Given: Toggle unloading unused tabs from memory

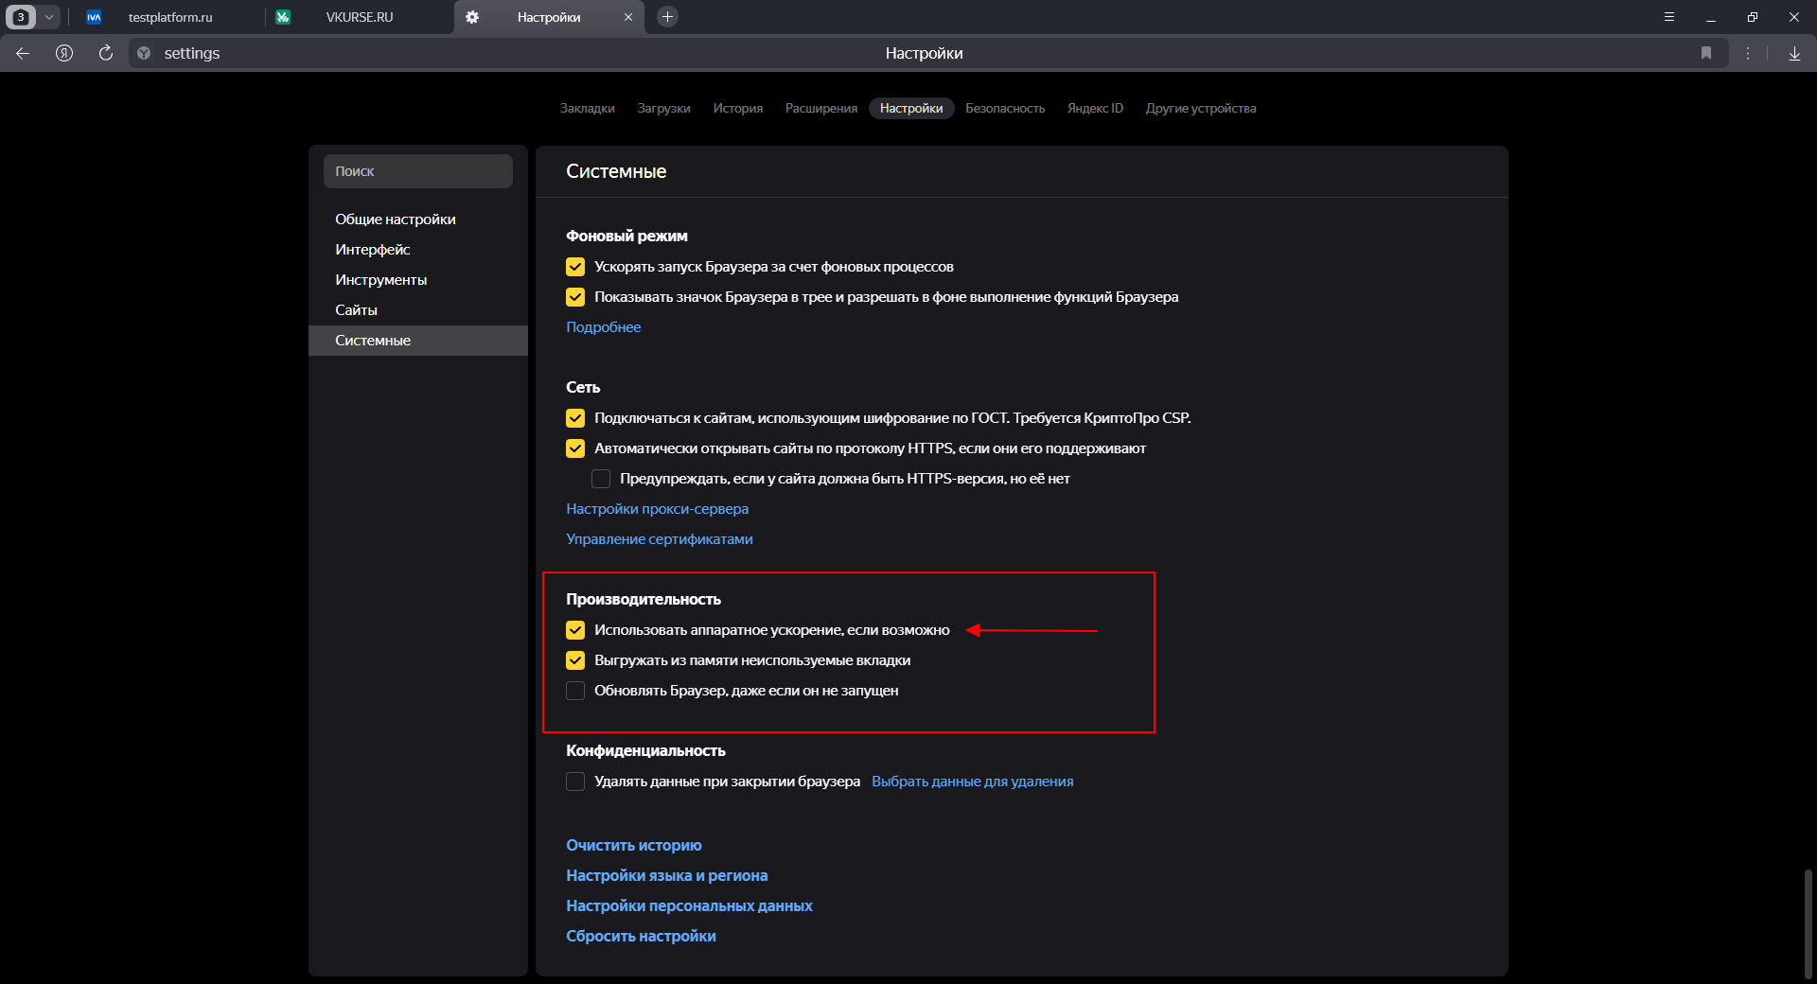Looking at the screenshot, I should pos(575,660).
